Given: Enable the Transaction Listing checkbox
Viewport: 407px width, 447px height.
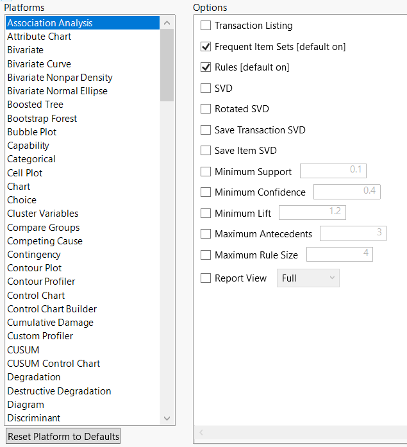Looking at the screenshot, I should 206,26.
